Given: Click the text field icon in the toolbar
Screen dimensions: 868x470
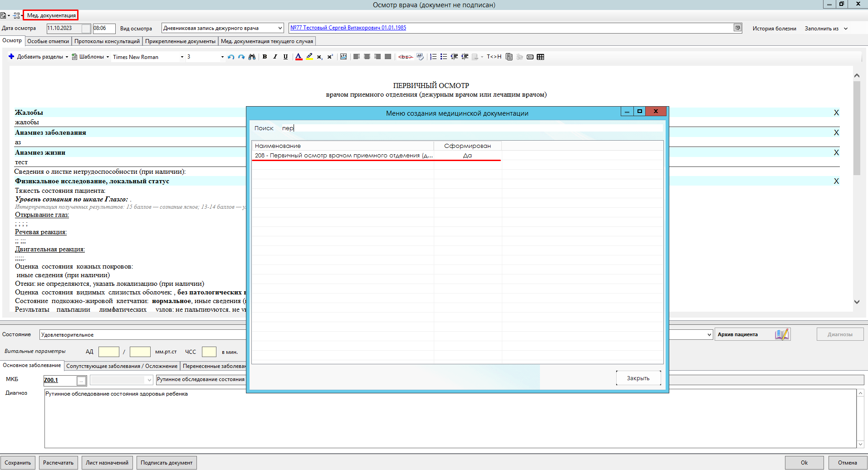Looking at the screenshot, I should pyautogui.click(x=530, y=57).
